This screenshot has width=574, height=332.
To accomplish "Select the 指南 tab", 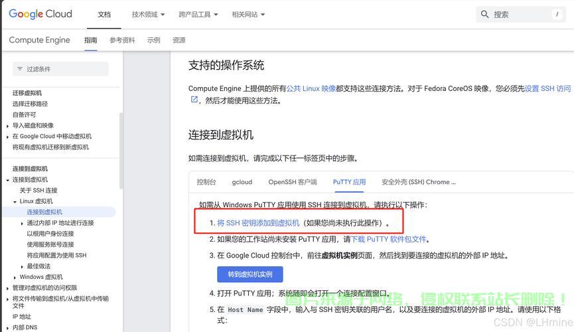I will (90, 40).
